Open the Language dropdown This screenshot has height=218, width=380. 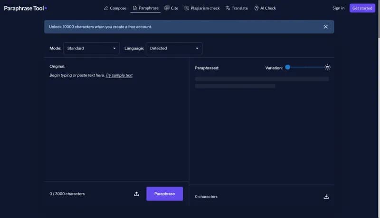point(174,48)
